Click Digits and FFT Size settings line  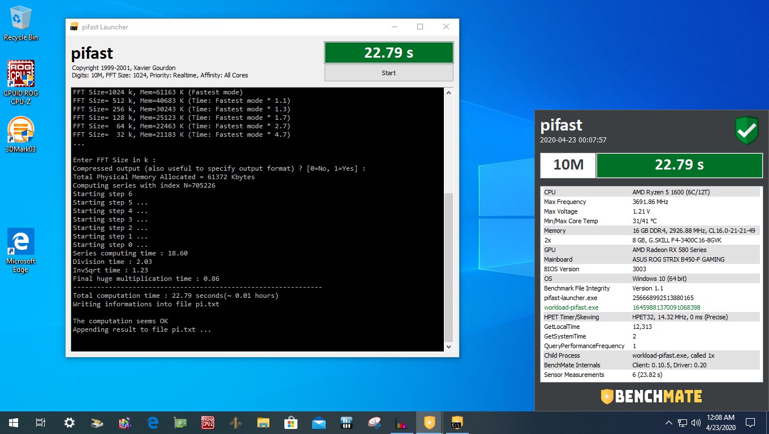coord(160,75)
